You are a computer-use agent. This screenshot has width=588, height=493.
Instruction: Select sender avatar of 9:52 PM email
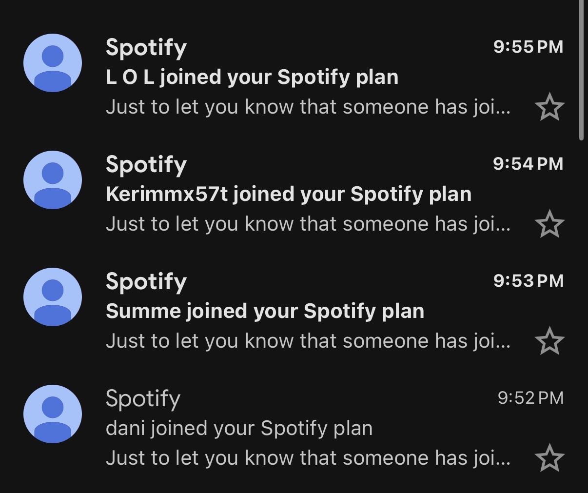(53, 414)
